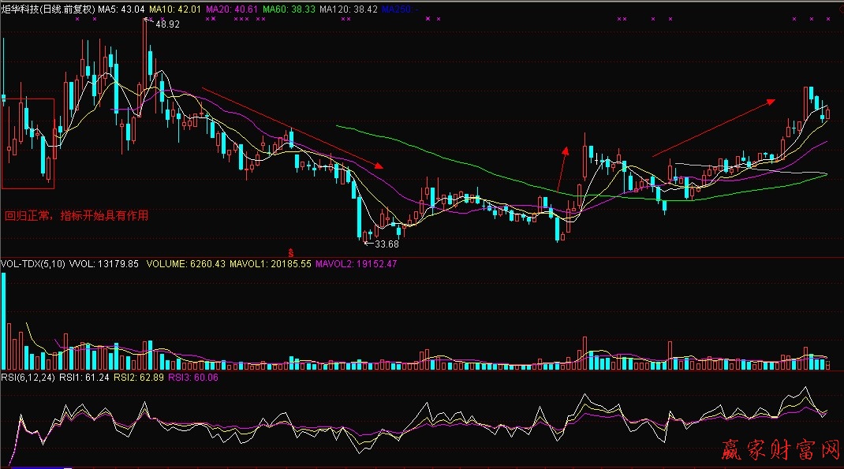844x469 pixels.
Task: Click the red S marker below the candlesticks
Action: (x=291, y=251)
